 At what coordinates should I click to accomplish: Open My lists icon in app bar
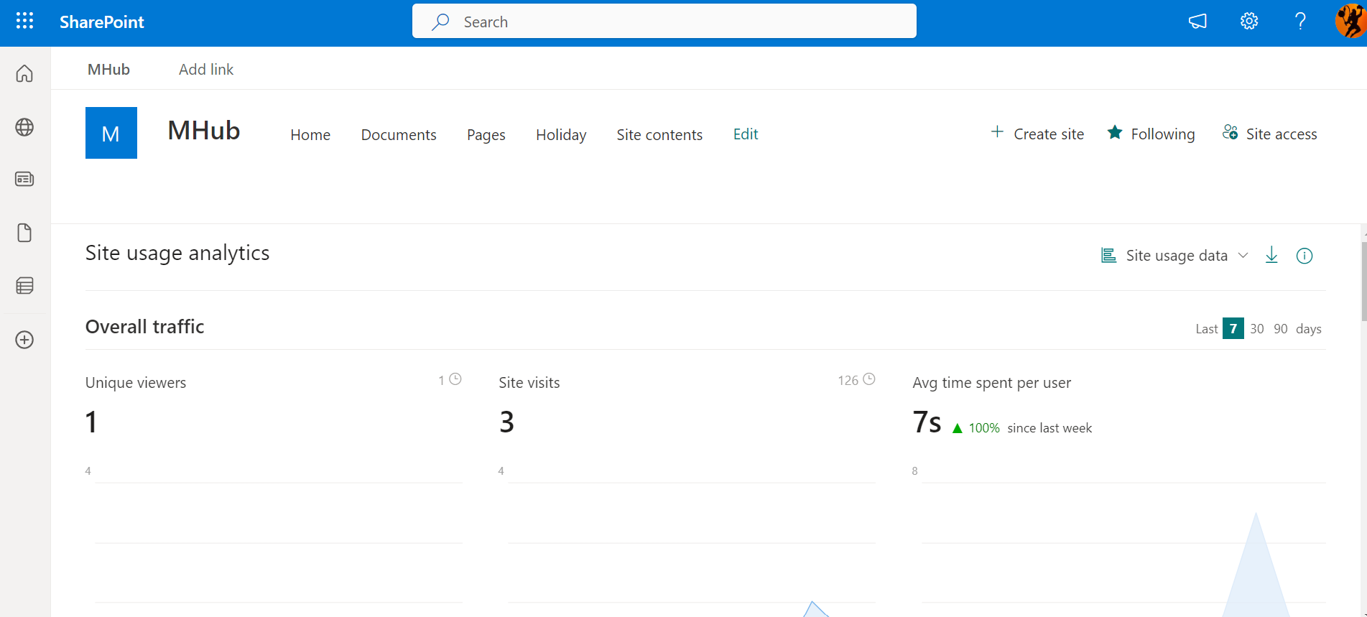pos(24,286)
